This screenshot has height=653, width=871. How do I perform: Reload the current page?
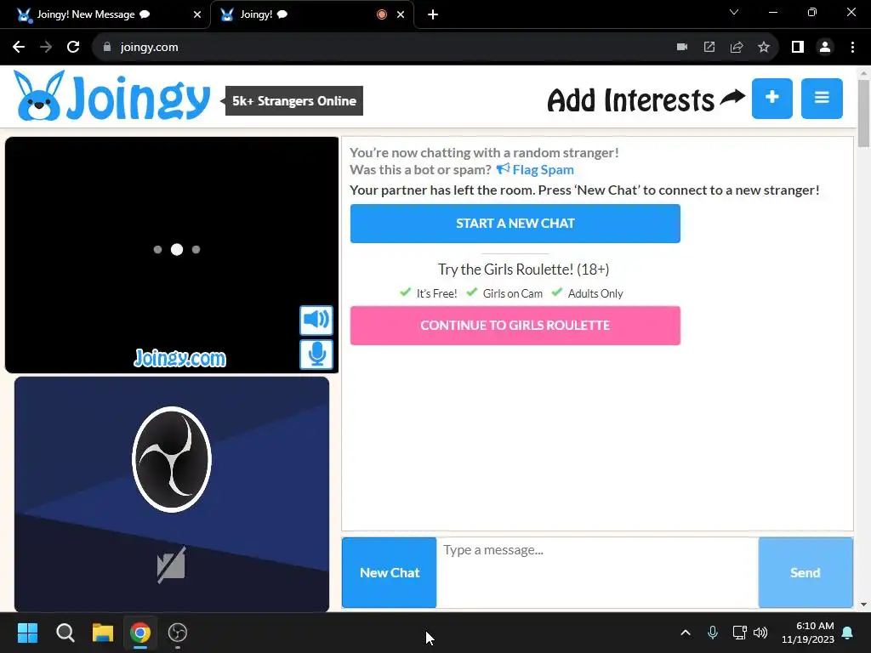pos(73,48)
